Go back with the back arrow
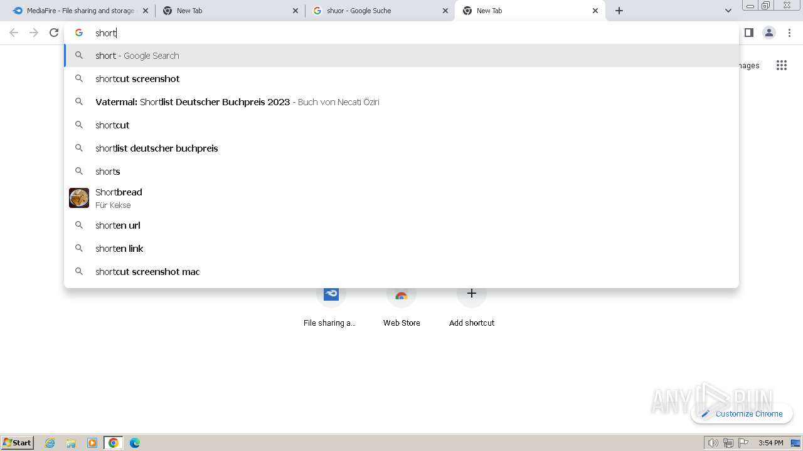Viewport: 803px width, 451px height. pyautogui.click(x=14, y=33)
